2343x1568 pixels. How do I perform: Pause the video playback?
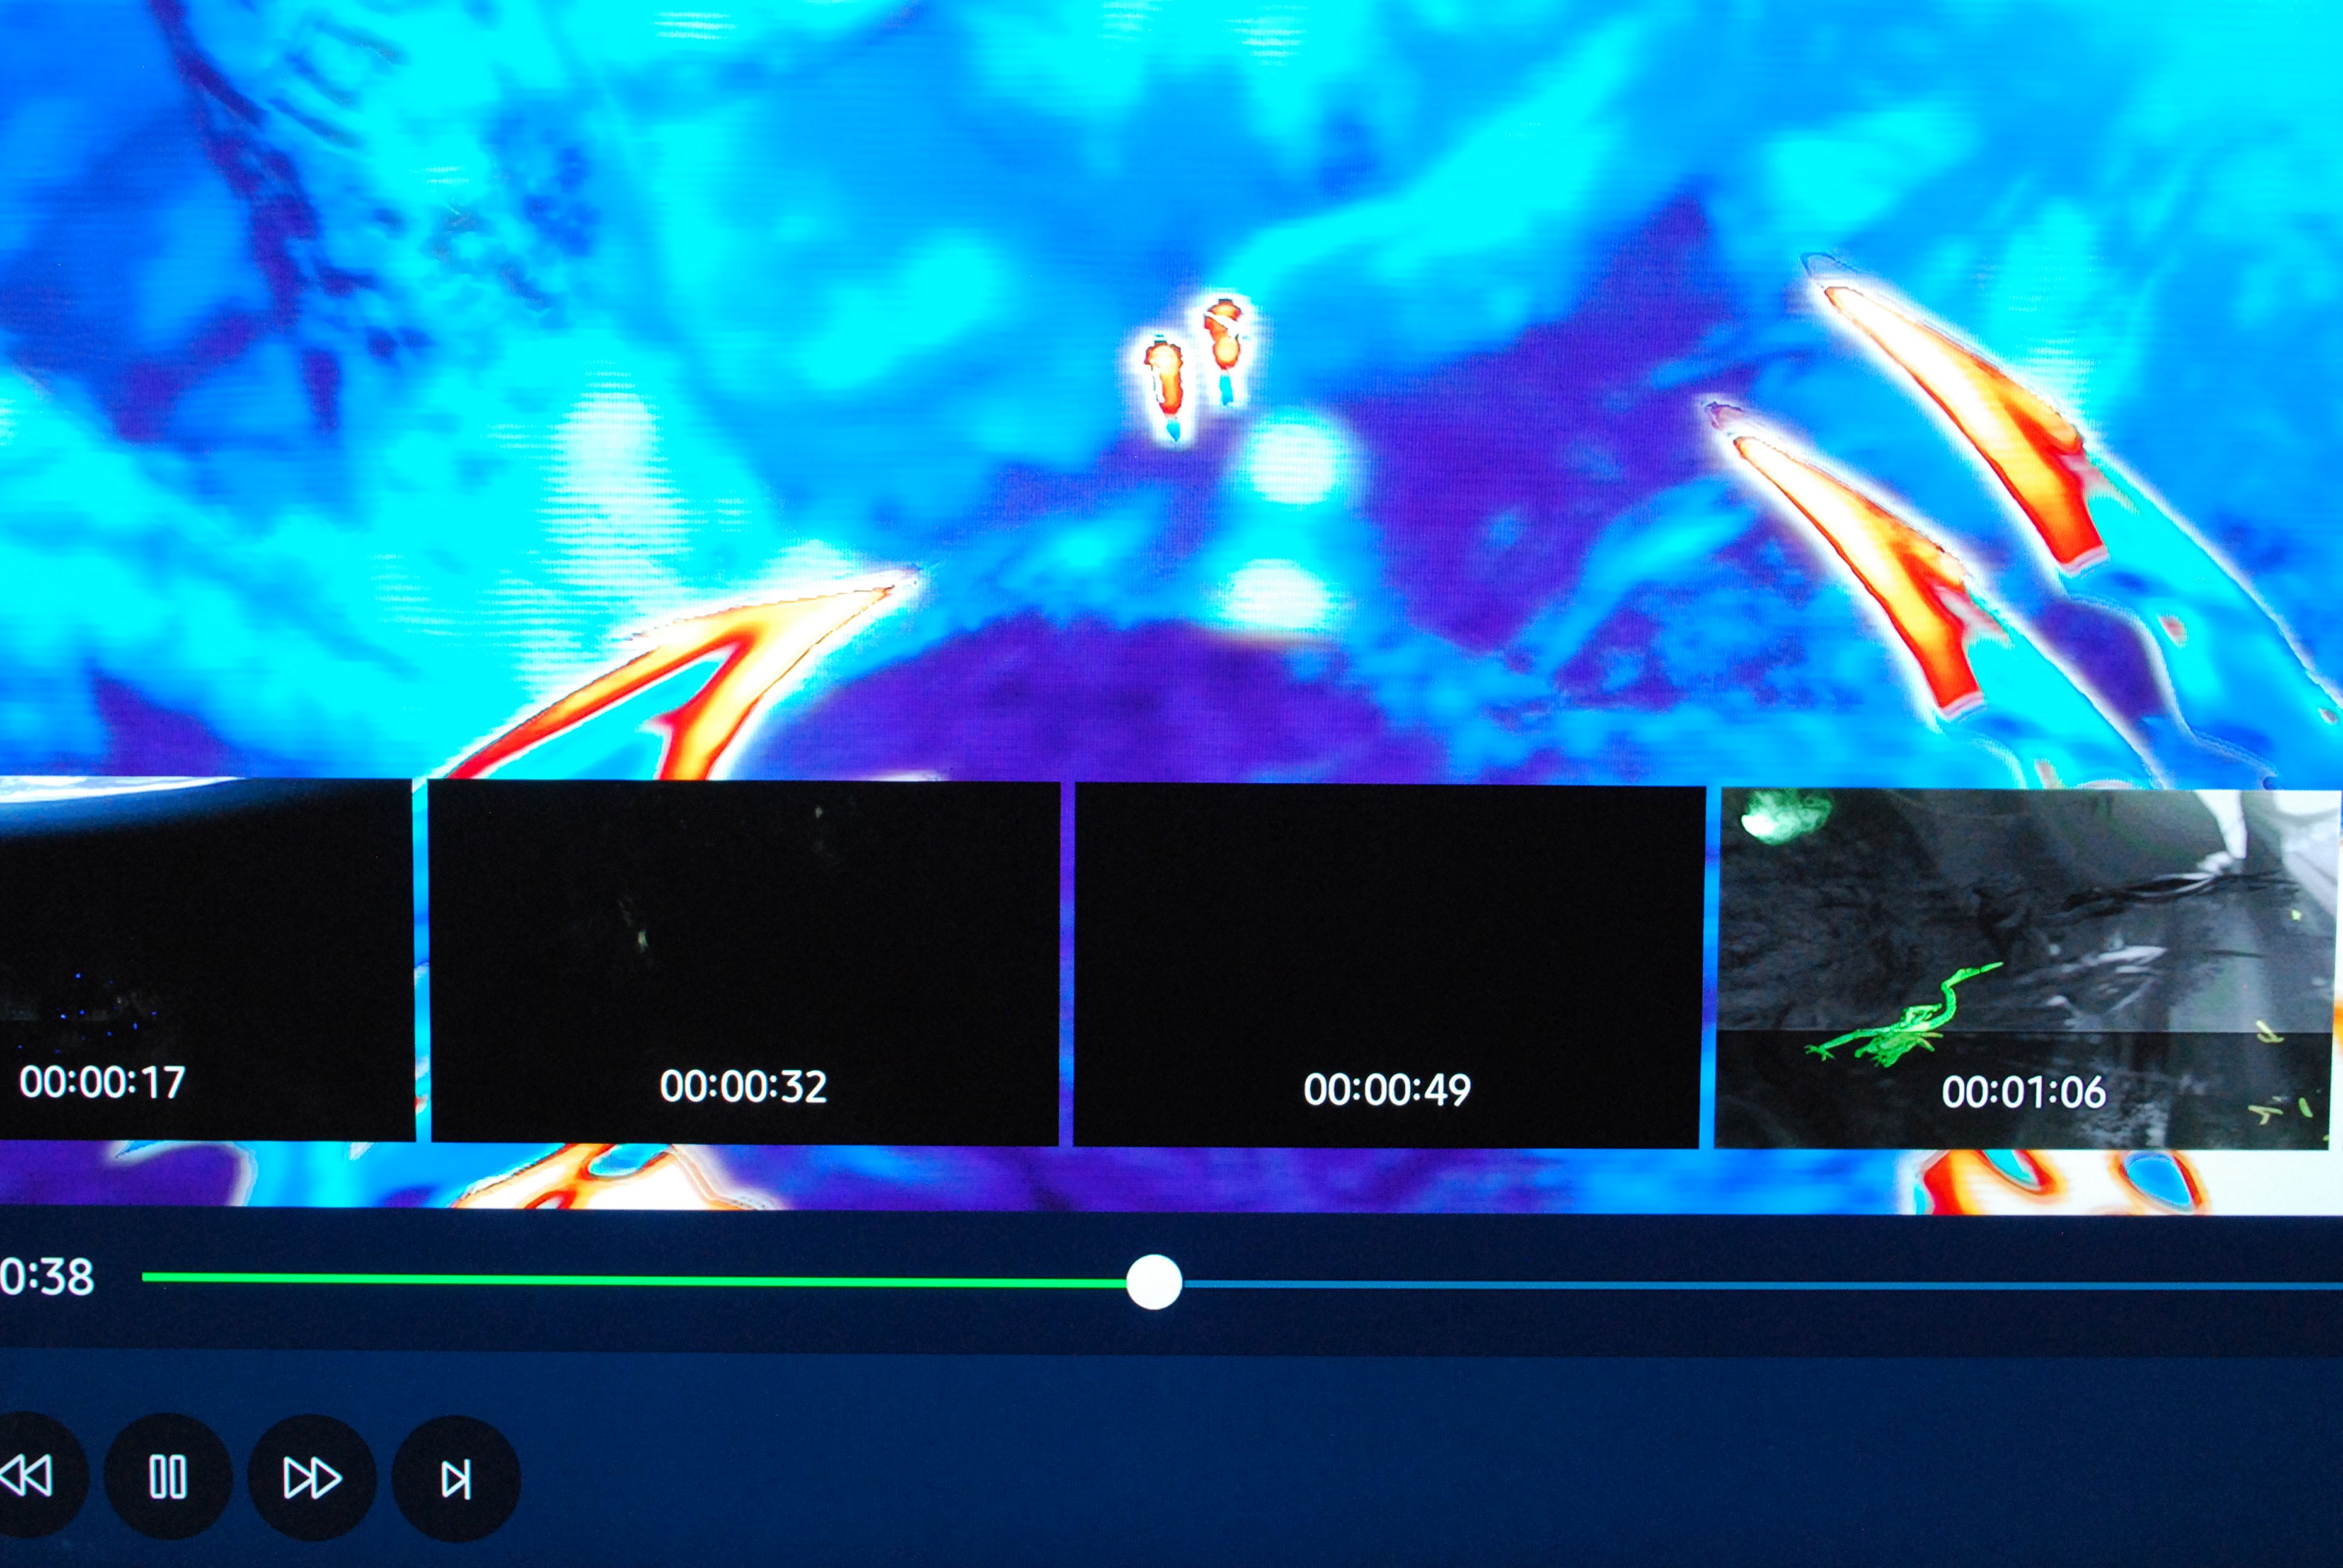[168, 1477]
